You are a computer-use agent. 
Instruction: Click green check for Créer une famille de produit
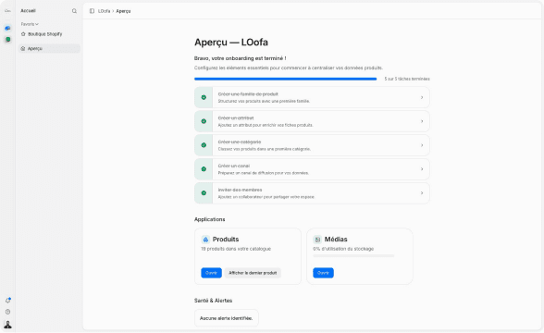pyautogui.click(x=204, y=97)
